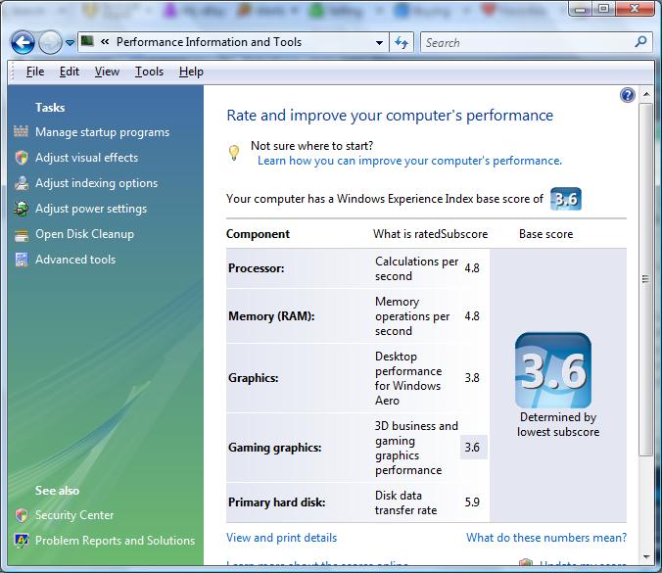Select the Memory (RAM) row label
662x573 pixels.
271,316
